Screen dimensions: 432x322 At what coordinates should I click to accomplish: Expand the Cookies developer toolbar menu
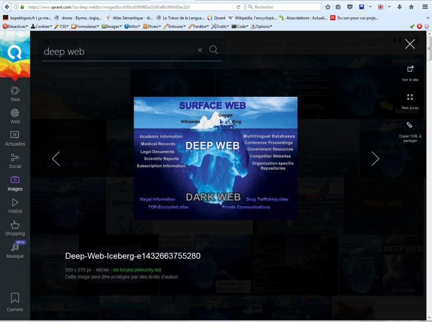tap(41, 26)
